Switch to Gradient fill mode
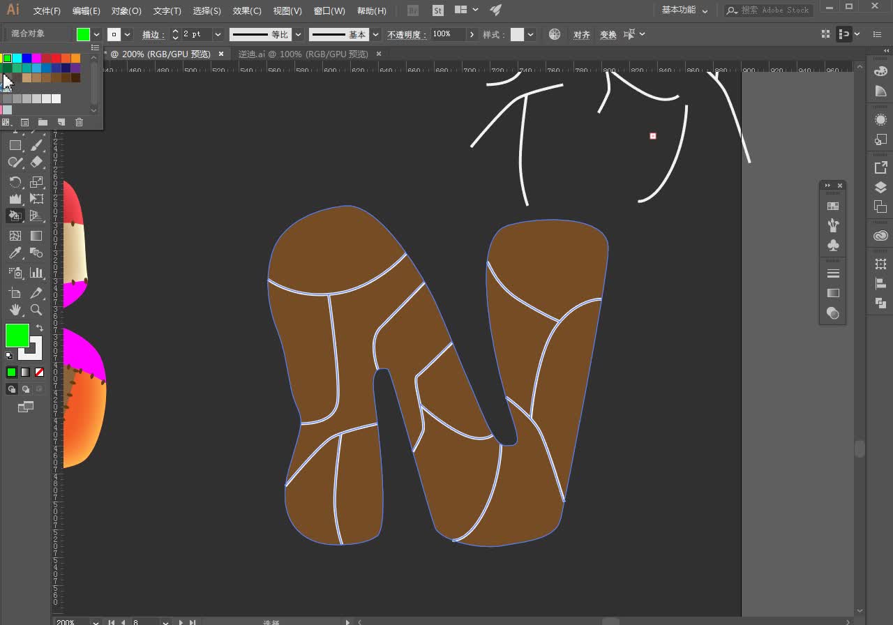The width and height of the screenshot is (893, 625). tap(26, 372)
